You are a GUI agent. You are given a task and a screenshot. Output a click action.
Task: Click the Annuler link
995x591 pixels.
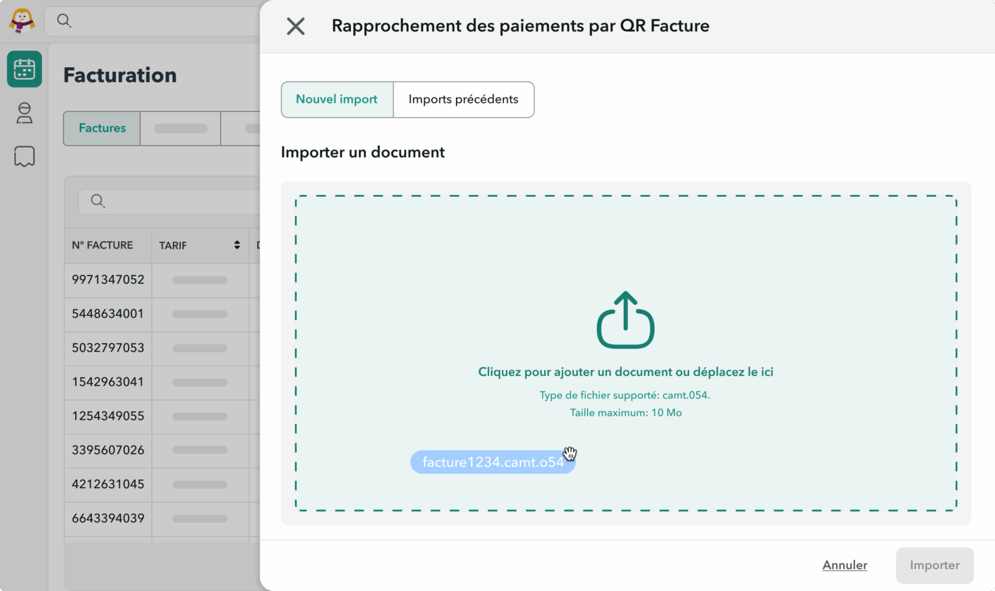click(845, 564)
